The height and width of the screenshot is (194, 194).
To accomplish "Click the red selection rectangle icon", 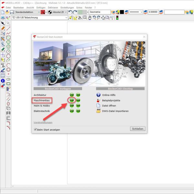I will click(x=43, y=12).
